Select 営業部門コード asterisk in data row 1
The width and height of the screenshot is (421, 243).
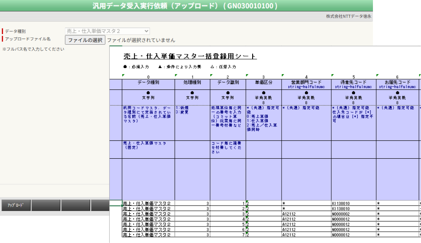pyautogui.click(x=306, y=203)
